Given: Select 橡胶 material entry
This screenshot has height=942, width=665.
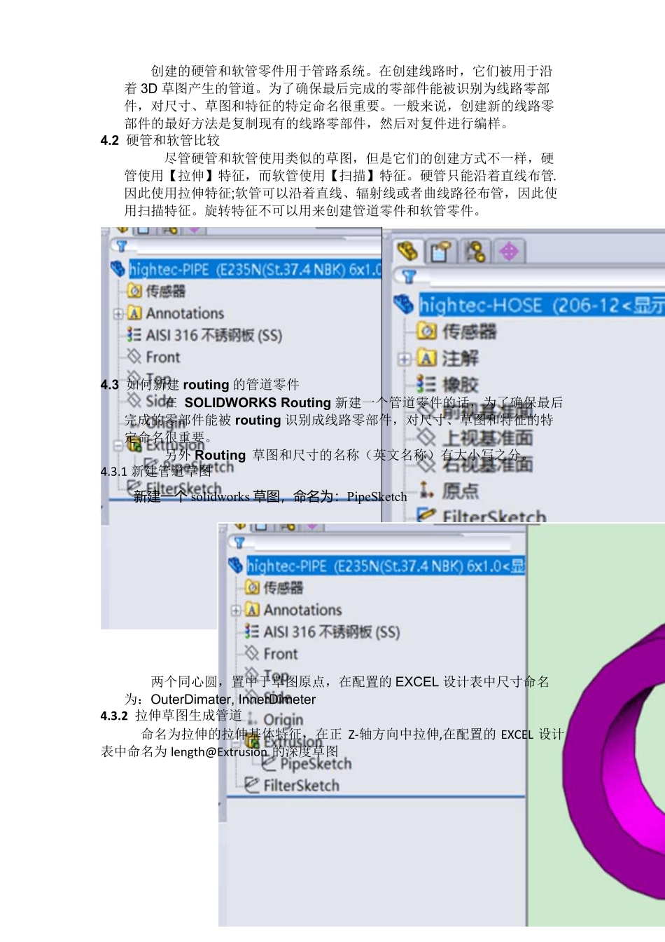Looking at the screenshot, I should (460, 384).
